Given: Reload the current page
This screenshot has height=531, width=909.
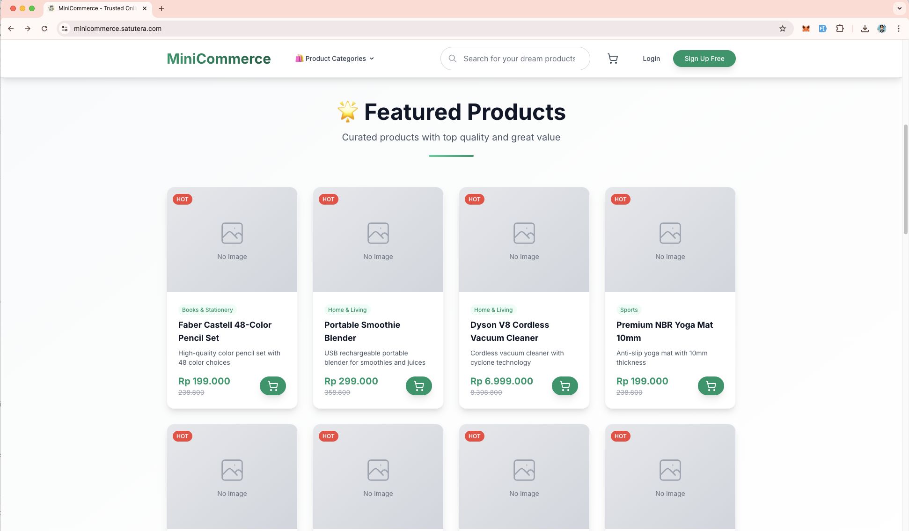Looking at the screenshot, I should pyautogui.click(x=44, y=29).
